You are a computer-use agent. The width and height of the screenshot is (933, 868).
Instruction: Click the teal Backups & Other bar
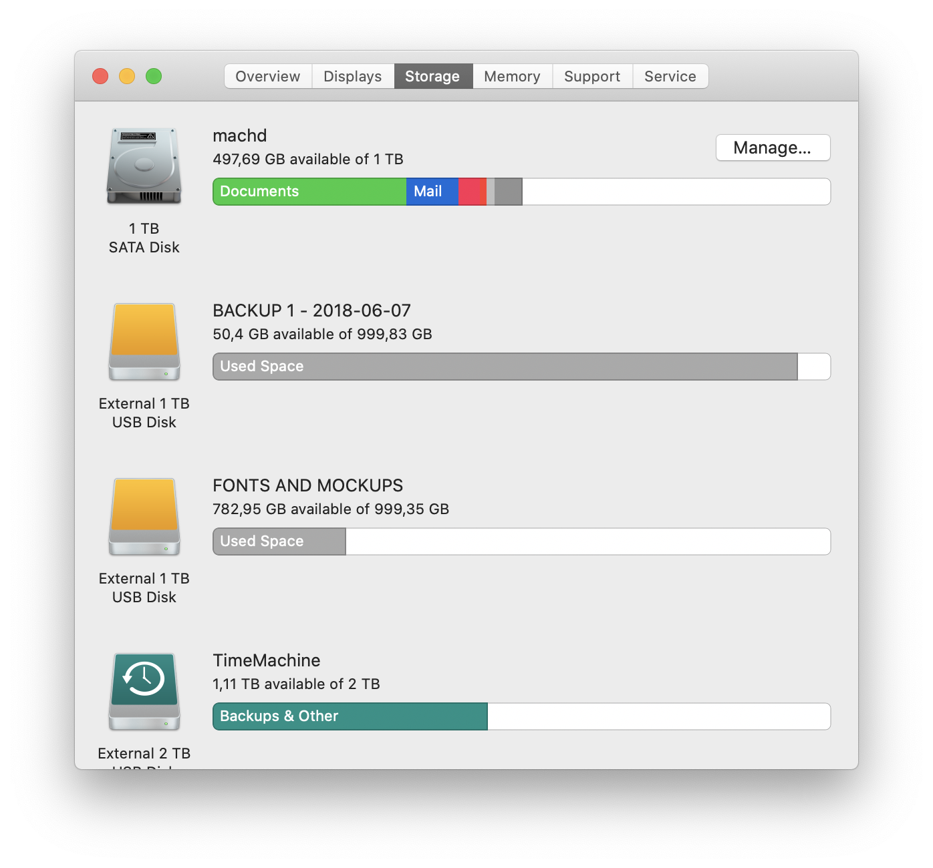point(350,716)
